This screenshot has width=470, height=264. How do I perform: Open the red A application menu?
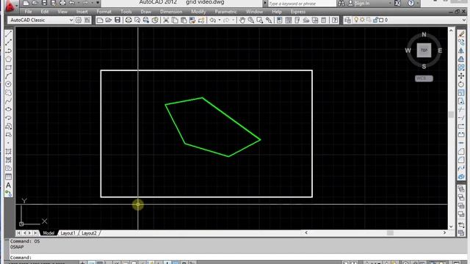10,5
